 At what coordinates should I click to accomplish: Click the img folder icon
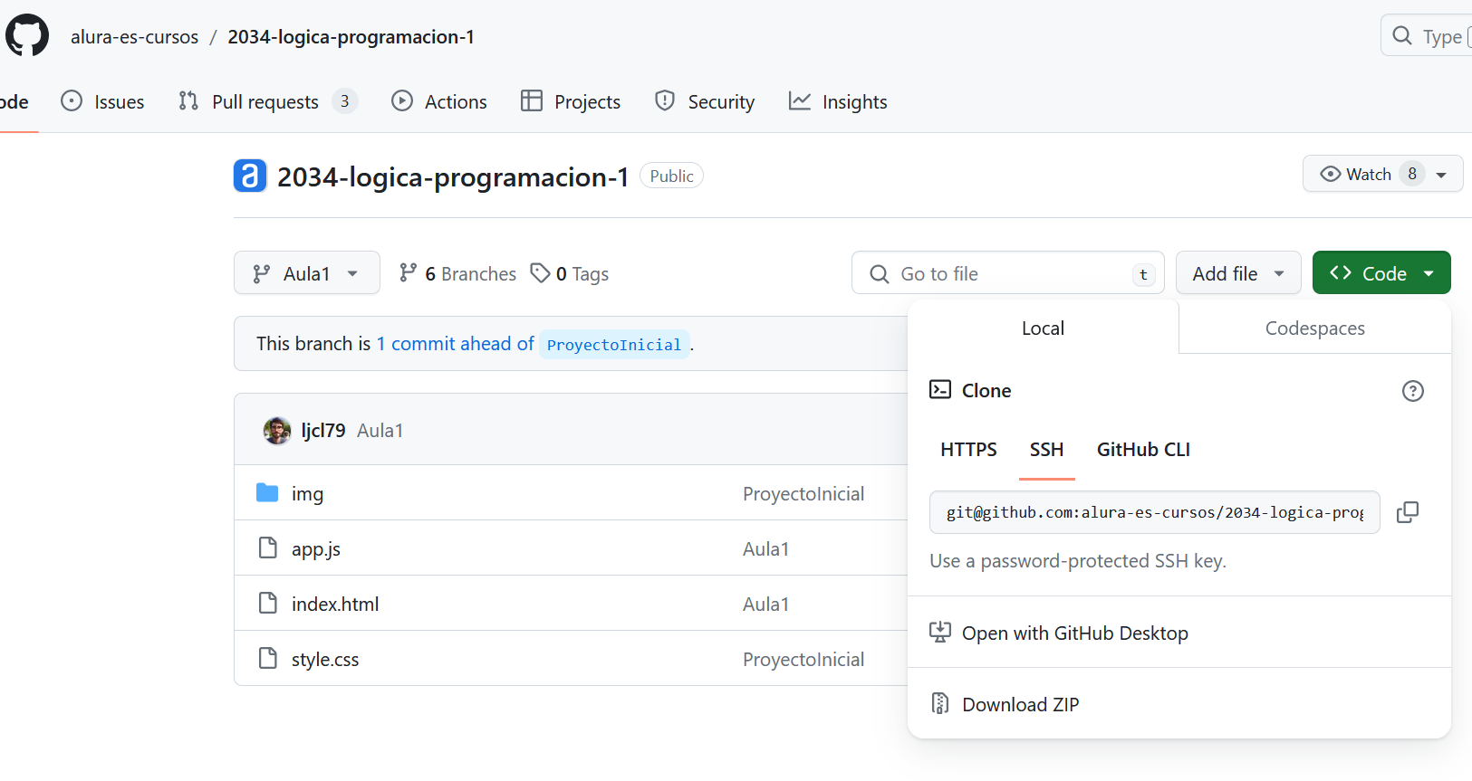(x=267, y=492)
